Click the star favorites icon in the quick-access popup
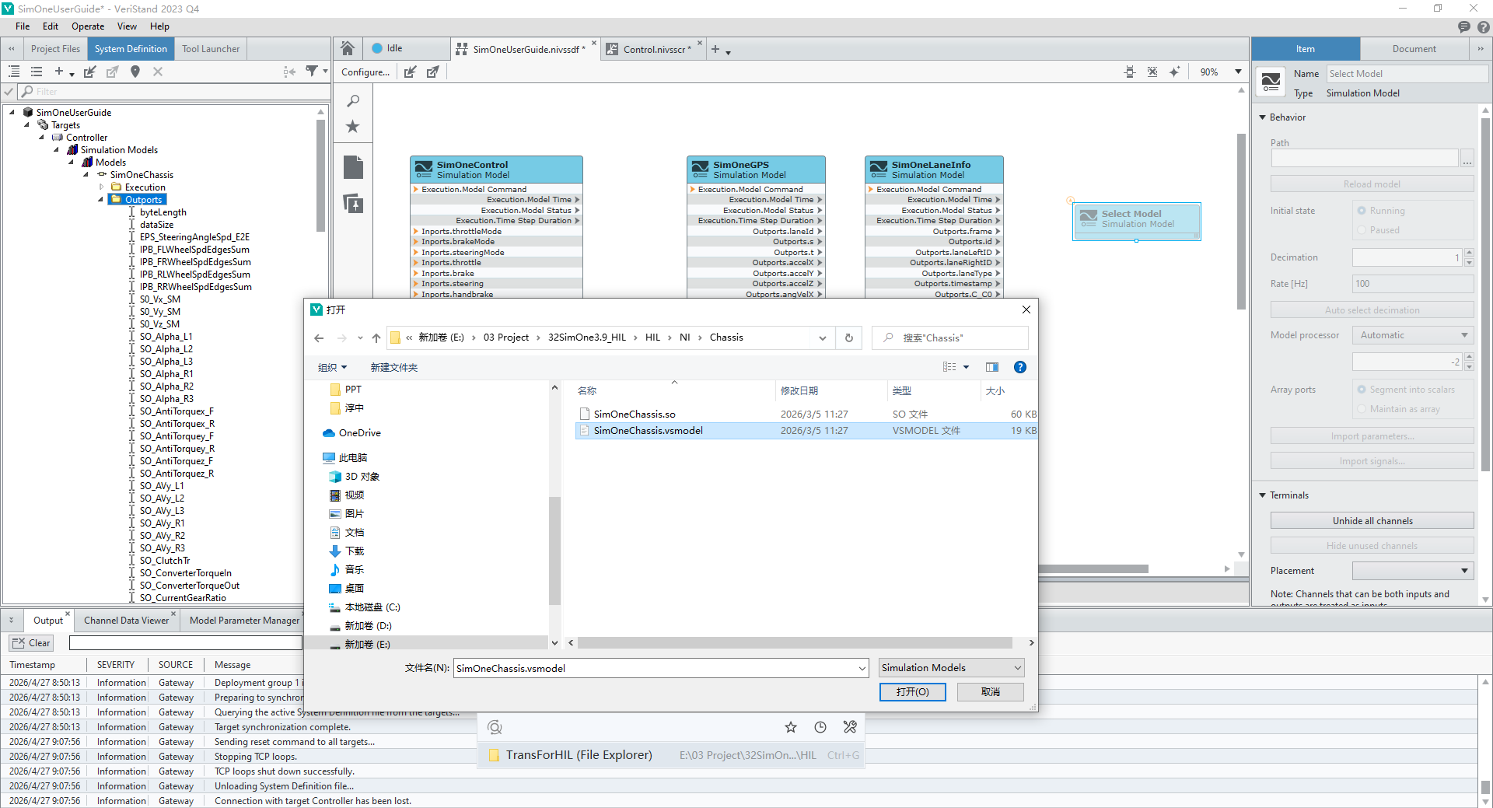This screenshot has width=1493, height=808. pyautogui.click(x=791, y=727)
